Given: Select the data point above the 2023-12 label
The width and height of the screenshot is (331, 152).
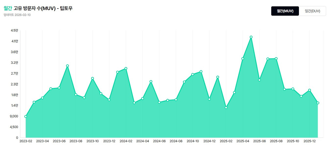Looking at the screenshot, I should pyautogui.click(x=109, y=100).
